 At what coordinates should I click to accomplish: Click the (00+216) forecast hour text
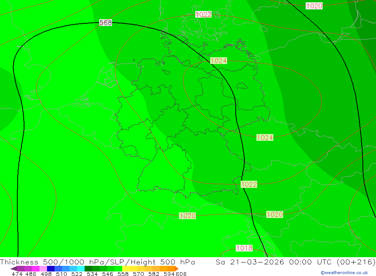click(356, 262)
